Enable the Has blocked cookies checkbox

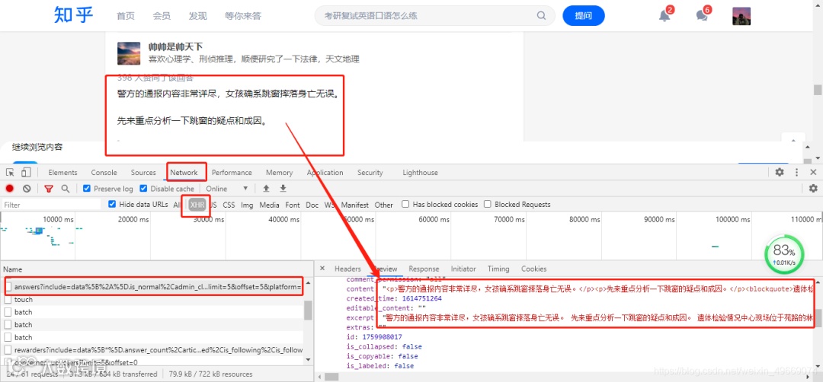click(405, 205)
